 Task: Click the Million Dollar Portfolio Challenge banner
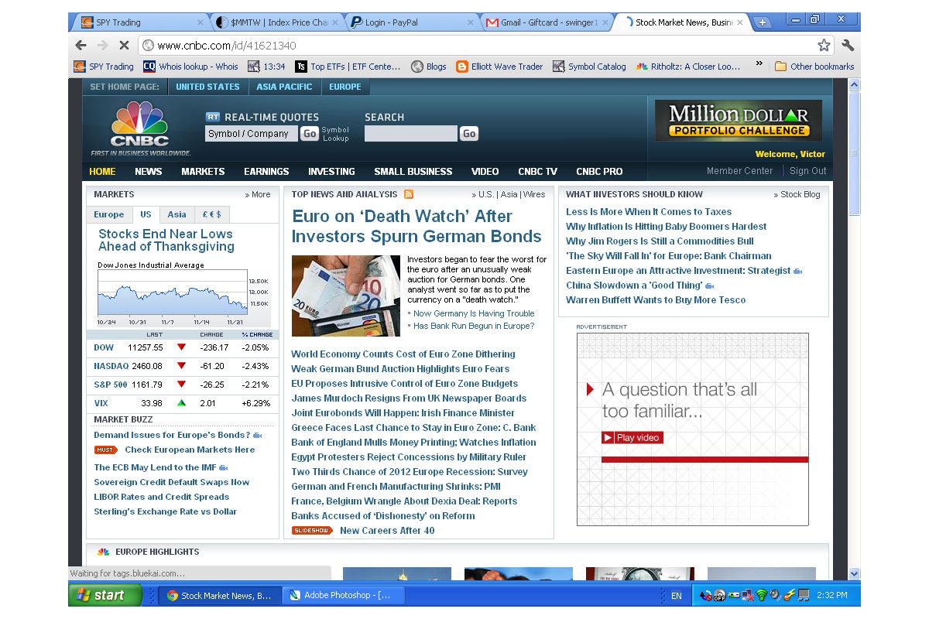pyautogui.click(x=738, y=121)
